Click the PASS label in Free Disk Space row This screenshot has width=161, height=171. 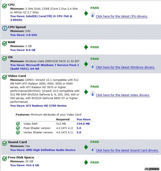pos(95,162)
